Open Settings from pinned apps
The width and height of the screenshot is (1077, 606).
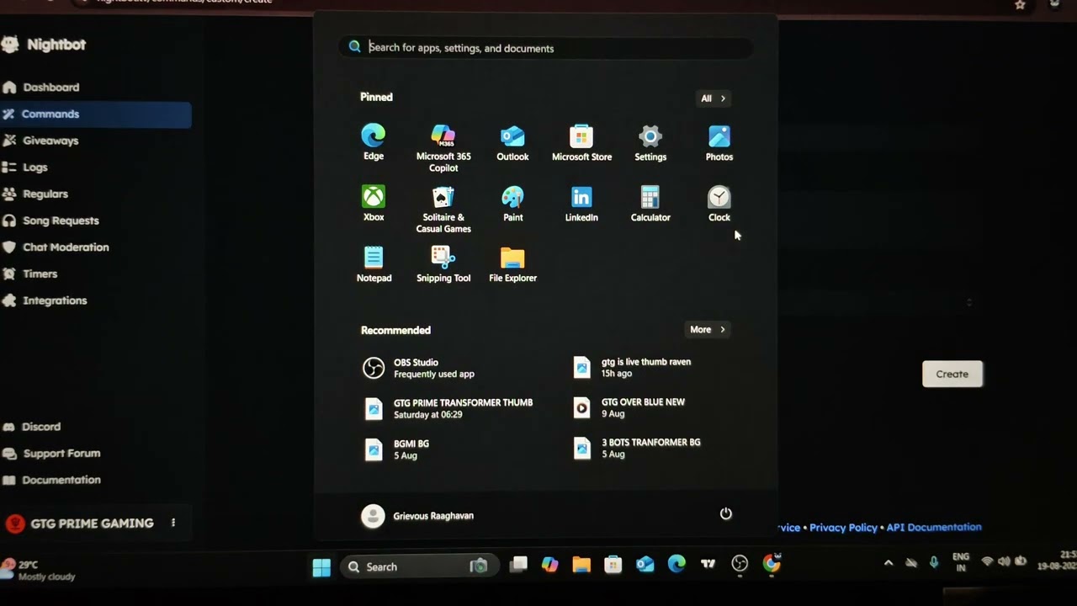coord(650,142)
